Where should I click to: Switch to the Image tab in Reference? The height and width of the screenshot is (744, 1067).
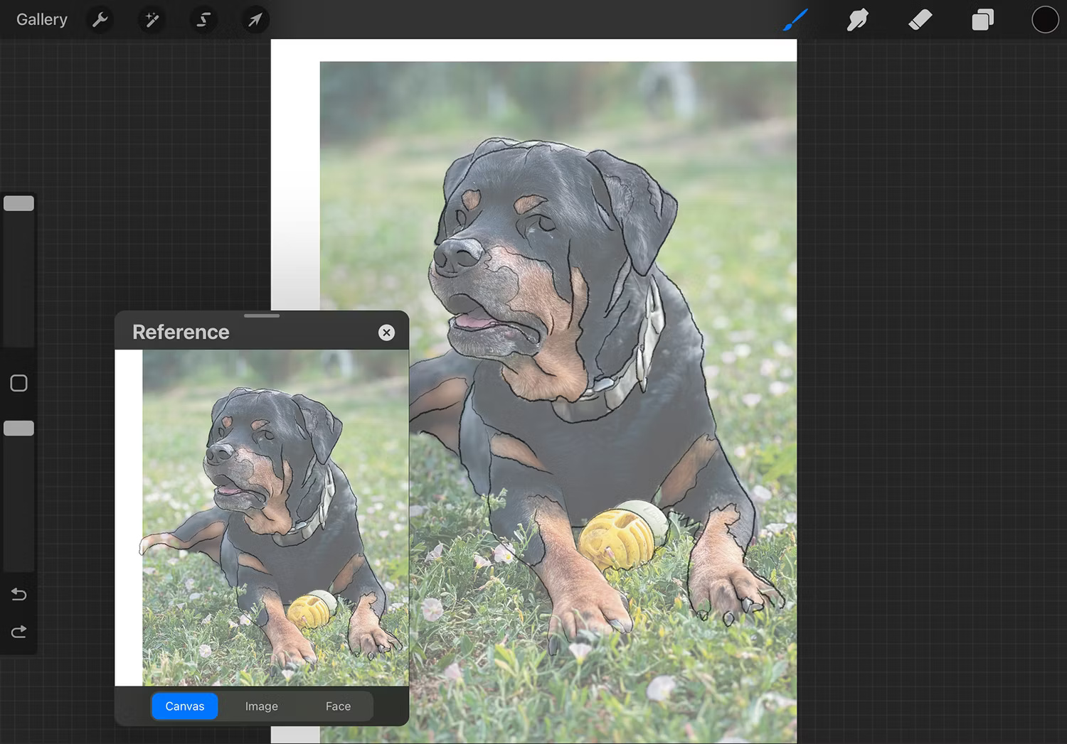(261, 706)
